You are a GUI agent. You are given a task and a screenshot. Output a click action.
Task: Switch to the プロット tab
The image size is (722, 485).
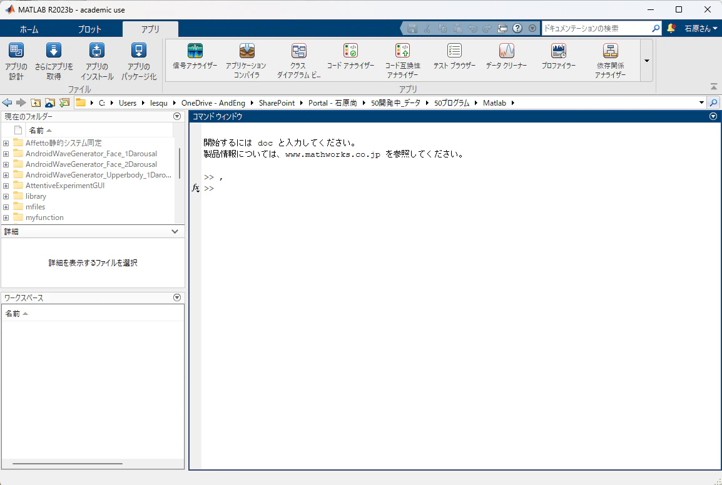89,29
